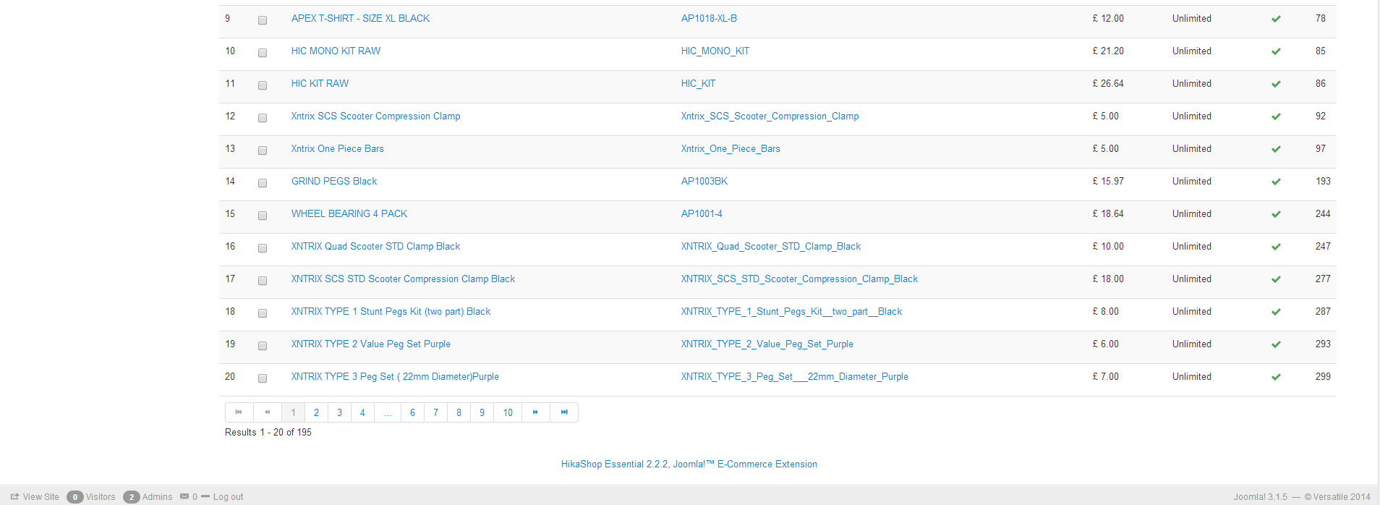Click product code AP1001-4
This screenshot has height=505, width=1380.
[702, 213]
